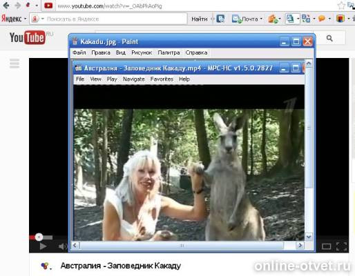Open the Navigate menu in MPC-HC
355x276 pixels.
(x=134, y=79)
